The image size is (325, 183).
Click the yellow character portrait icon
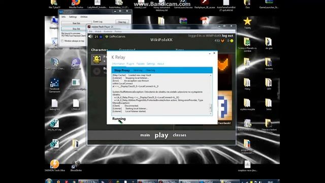click(x=97, y=59)
